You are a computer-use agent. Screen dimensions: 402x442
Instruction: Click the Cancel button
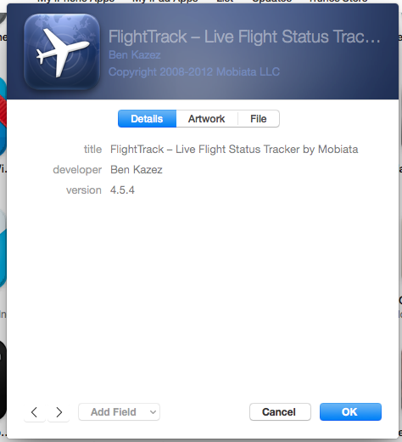point(280,412)
